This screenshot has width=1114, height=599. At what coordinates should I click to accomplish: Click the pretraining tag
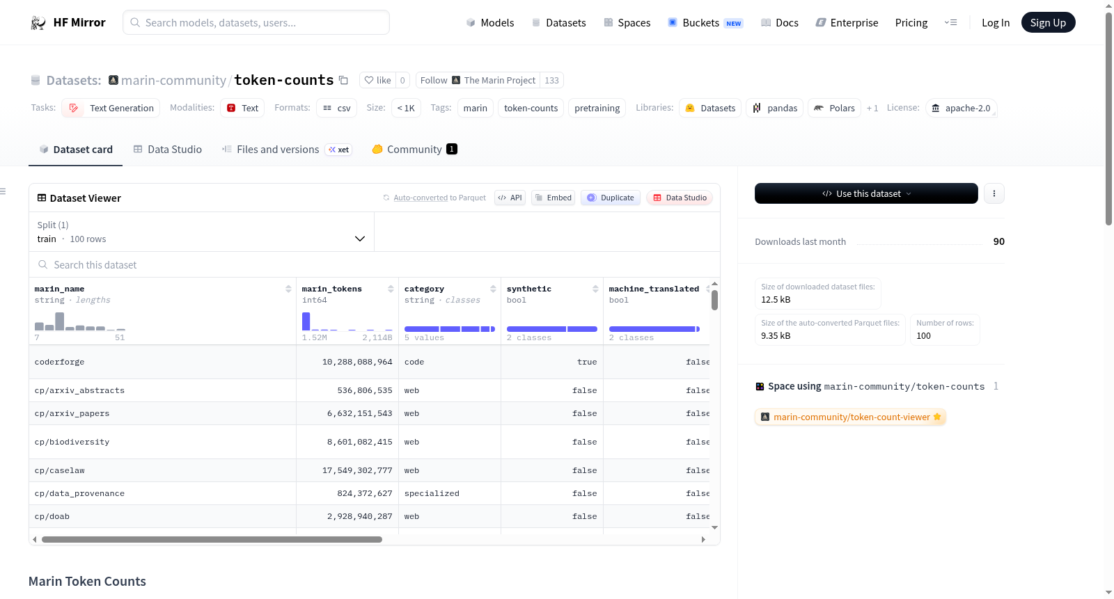(597, 108)
